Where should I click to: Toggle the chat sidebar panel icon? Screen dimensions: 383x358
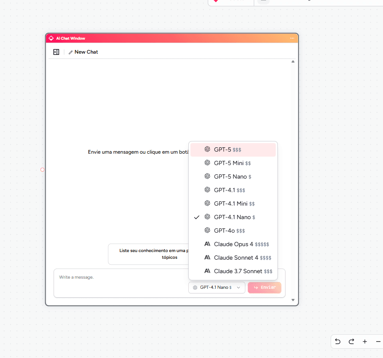pyautogui.click(x=56, y=52)
